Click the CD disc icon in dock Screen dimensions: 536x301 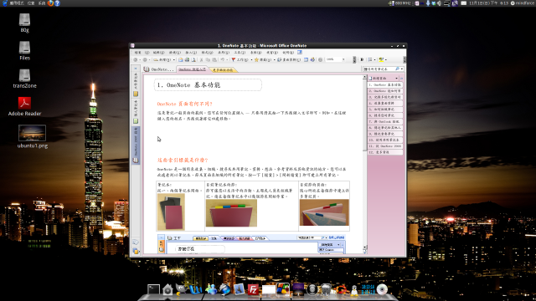point(382,289)
